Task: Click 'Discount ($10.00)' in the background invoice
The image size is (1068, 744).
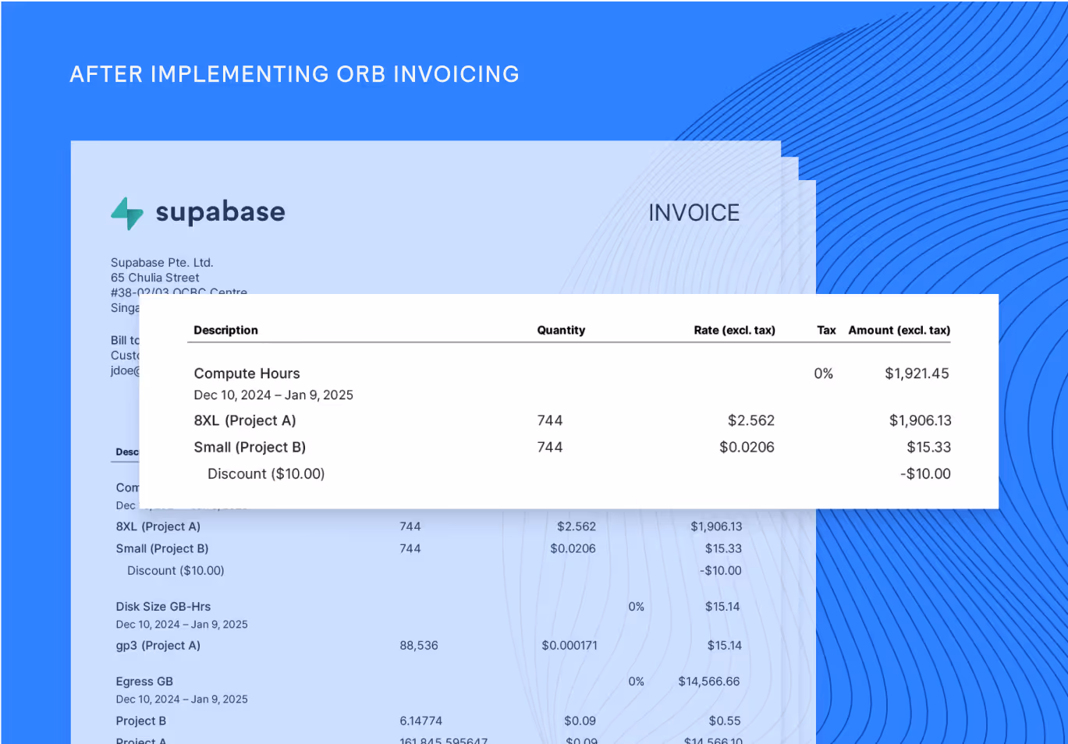Action: coord(176,570)
